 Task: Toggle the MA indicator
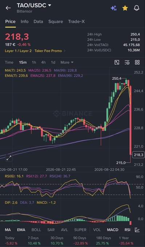[8, 230]
